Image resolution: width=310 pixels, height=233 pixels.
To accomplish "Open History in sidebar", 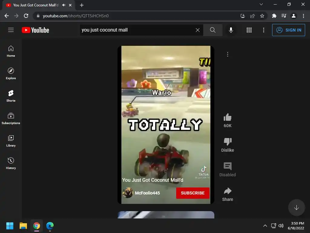I will coord(11,163).
